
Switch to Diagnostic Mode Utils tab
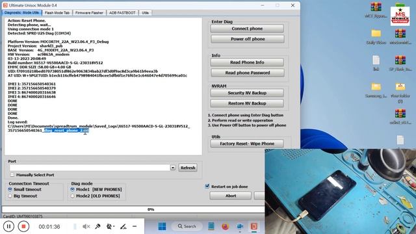pyautogui.click(x=21, y=12)
